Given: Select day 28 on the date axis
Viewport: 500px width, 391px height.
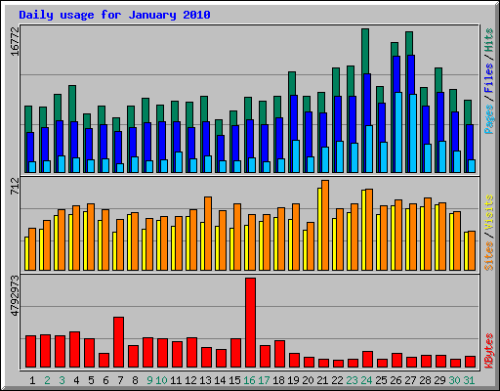Looking at the screenshot, I should (425, 380).
